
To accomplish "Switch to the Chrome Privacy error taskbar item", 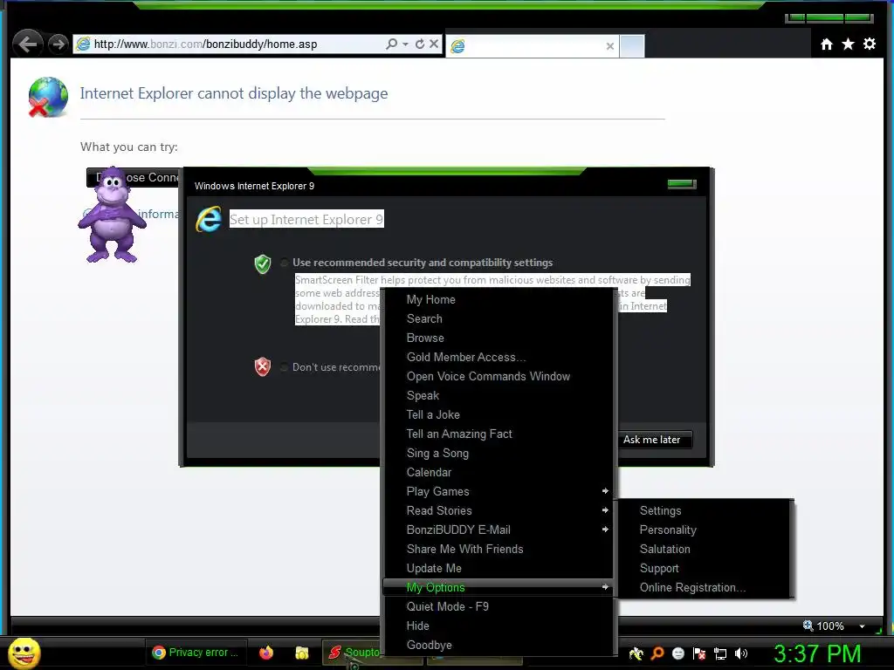I will 196,653.
